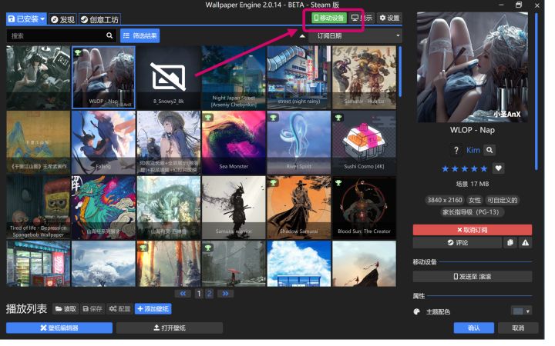Click the green 移动设备 button
This screenshot has height=346, width=555.
(x=328, y=18)
